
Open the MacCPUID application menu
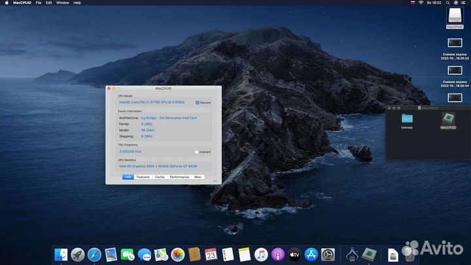pos(22,3)
